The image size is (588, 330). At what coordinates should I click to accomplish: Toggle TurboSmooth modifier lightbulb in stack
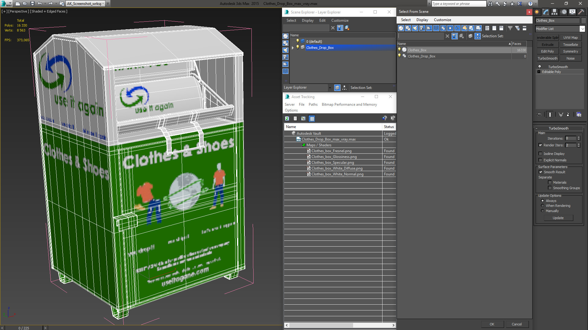point(540,67)
